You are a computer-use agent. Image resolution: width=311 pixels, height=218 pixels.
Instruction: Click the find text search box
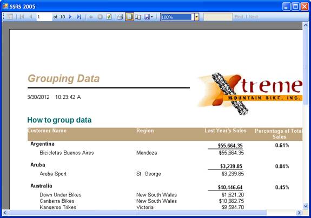tap(218, 17)
